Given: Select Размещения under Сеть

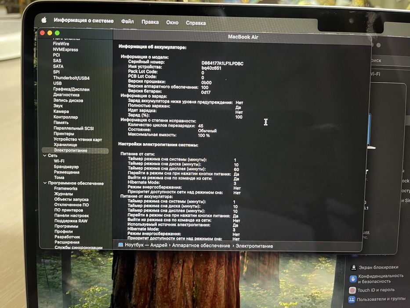Looking at the screenshot, I should pyautogui.click(x=67, y=172).
